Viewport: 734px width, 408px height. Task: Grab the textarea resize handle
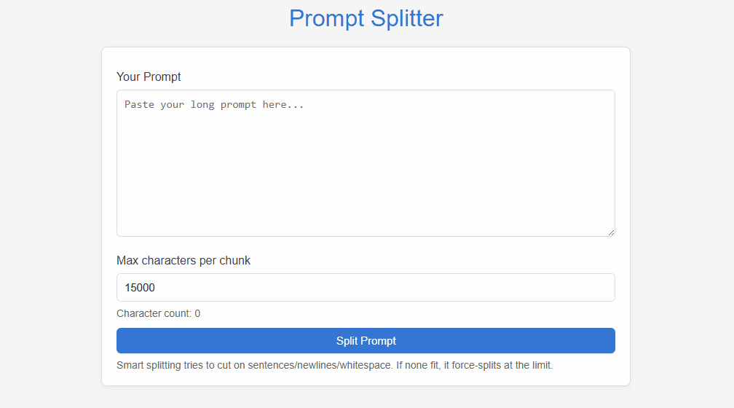(611, 232)
